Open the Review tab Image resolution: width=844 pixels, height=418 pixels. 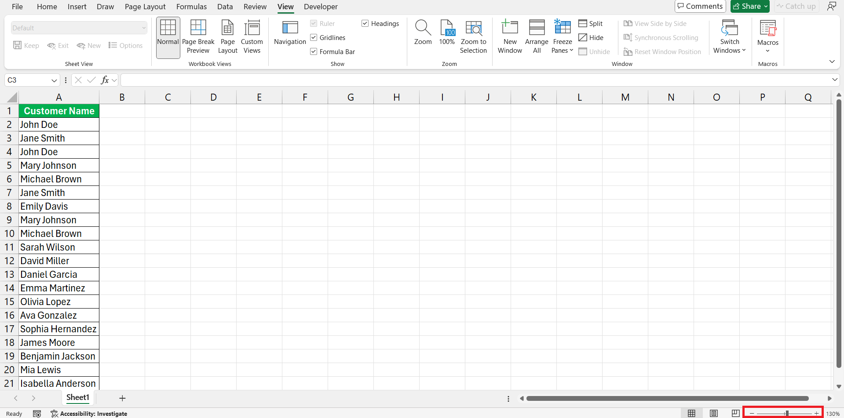pyautogui.click(x=255, y=7)
